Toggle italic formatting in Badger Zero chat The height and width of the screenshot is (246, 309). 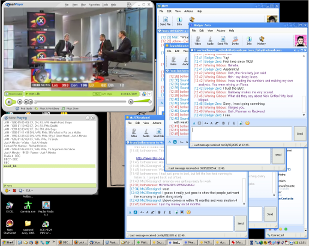tap(229, 123)
